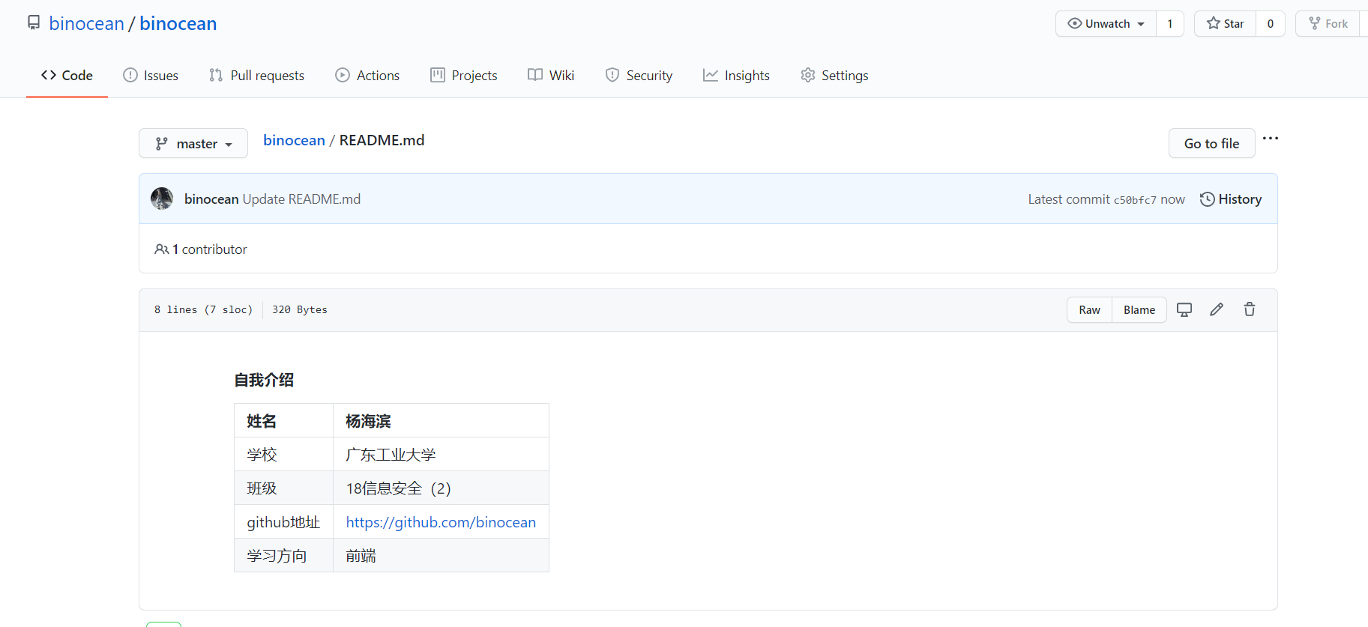The image size is (1368, 627).
Task: Click the github地址 row label
Action: click(283, 522)
